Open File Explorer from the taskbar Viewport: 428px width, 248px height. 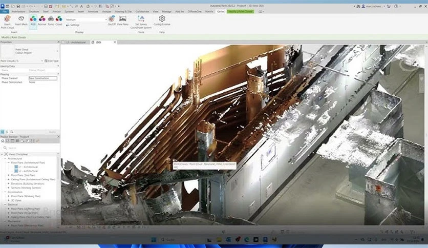[x=219, y=239]
